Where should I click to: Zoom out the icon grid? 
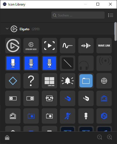pyautogui.click(x=100, y=137)
